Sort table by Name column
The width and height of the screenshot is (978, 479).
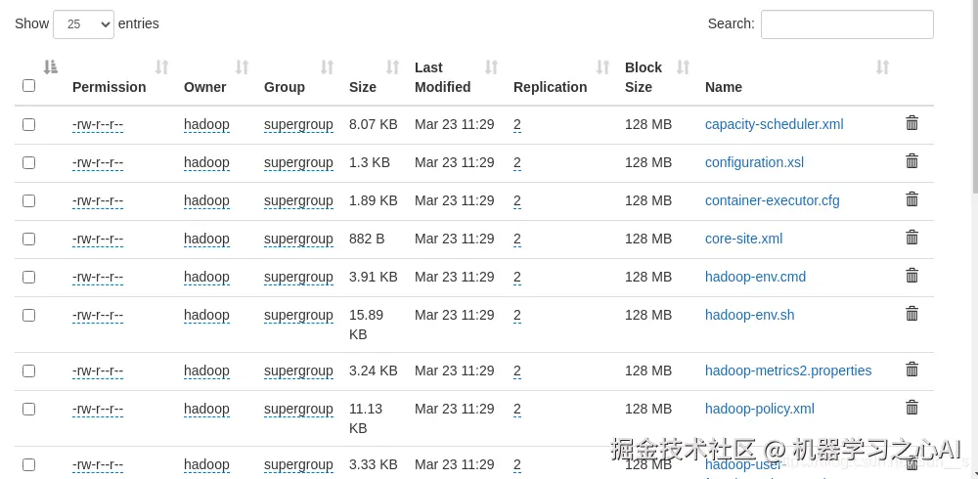pos(724,87)
